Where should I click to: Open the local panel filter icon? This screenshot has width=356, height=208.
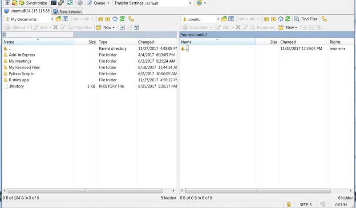click(x=65, y=19)
